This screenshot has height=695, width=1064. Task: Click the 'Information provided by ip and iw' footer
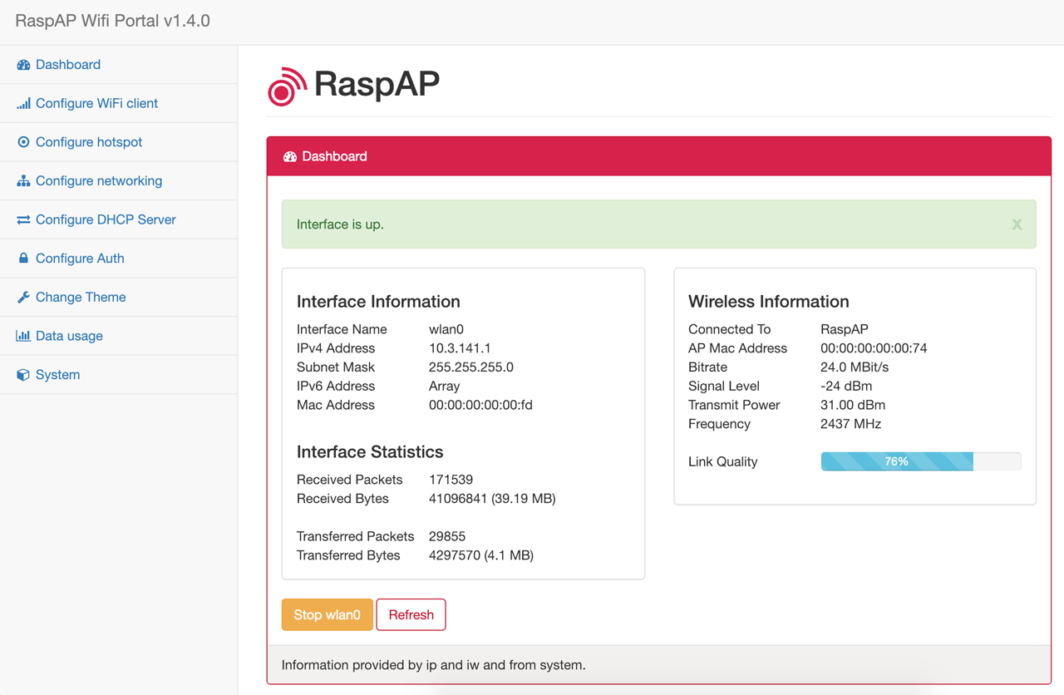point(434,665)
